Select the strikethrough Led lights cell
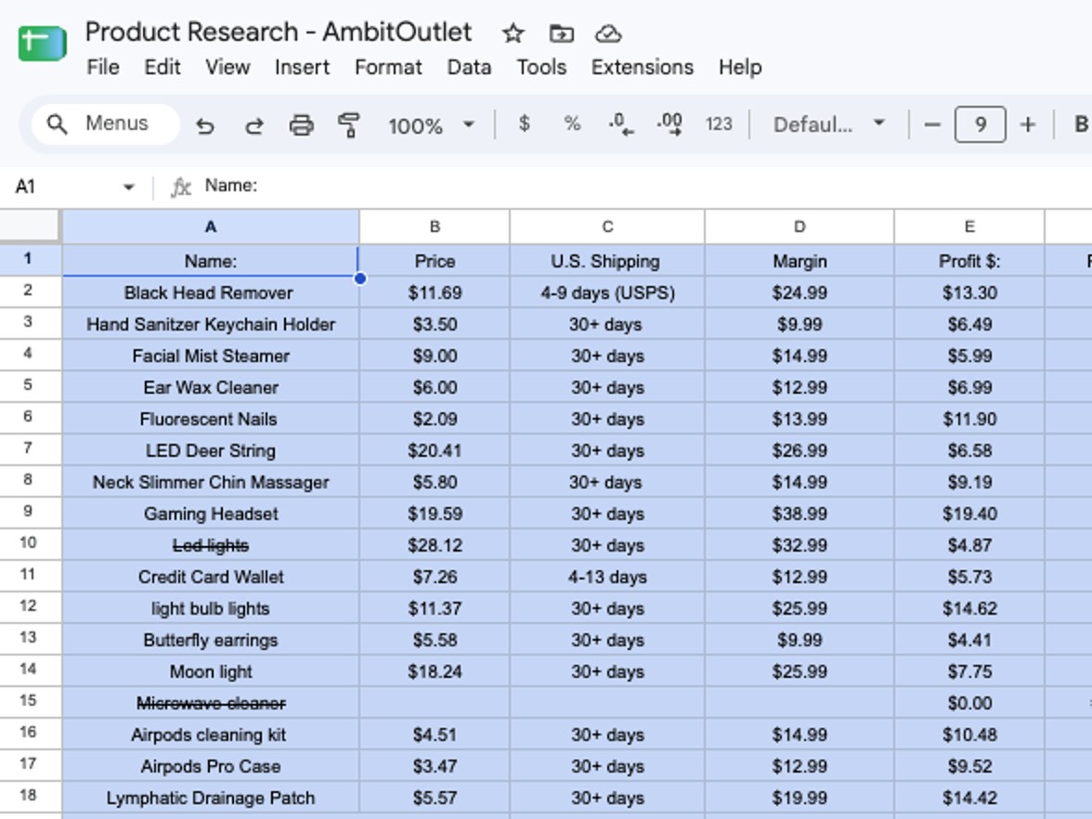 click(210, 545)
